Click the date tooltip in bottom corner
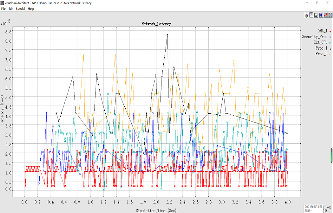Screen dimensions: 333x213 click(312, 209)
